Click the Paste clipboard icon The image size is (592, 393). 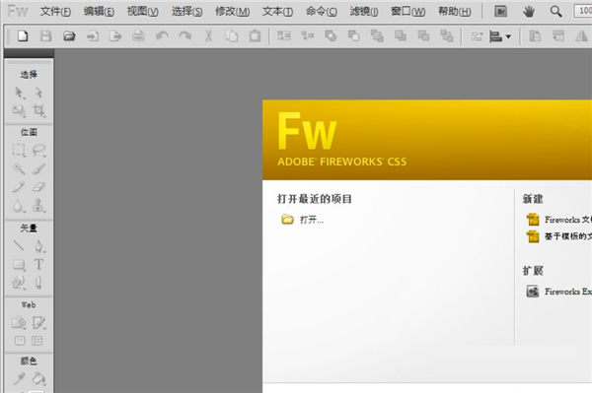coord(255,35)
